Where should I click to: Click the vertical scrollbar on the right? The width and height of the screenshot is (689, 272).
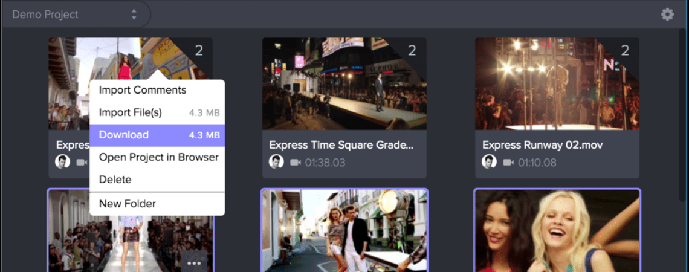click(x=682, y=114)
